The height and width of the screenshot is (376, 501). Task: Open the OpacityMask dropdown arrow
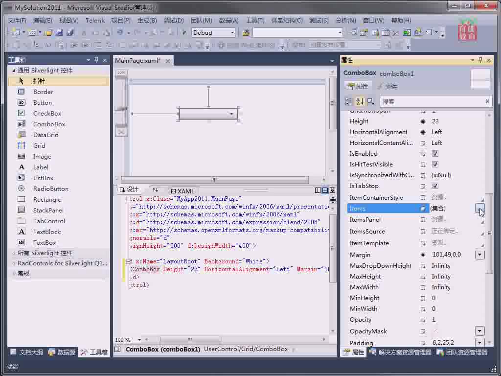(x=479, y=330)
